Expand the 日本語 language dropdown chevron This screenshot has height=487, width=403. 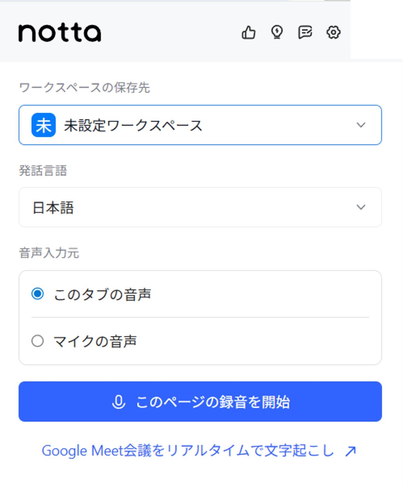pyautogui.click(x=361, y=207)
